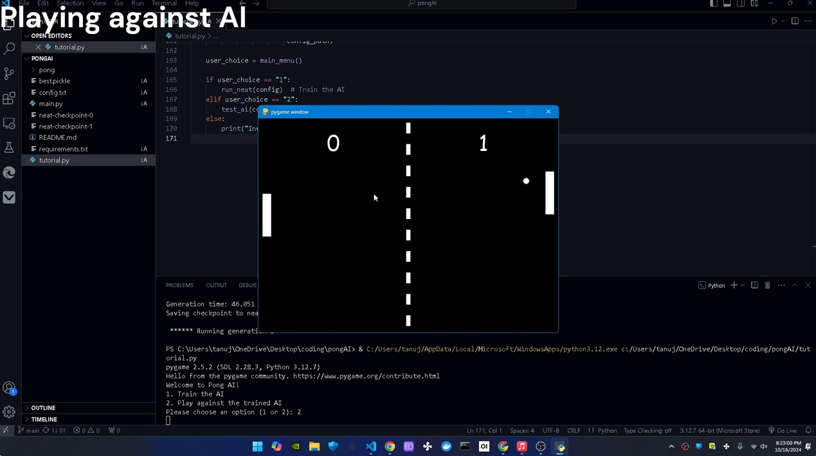The image size is (816, 456).
Task: Run the file using the play button top right
Action: (774, 21)
